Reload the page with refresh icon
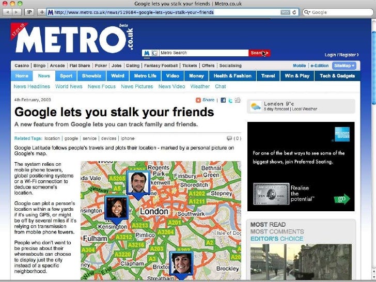This screenshot has height=282, width=376. tap(294, 12)
